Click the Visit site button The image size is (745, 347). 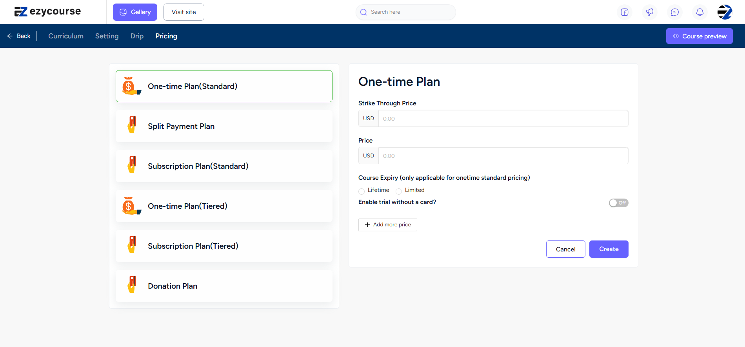point(184,12)
